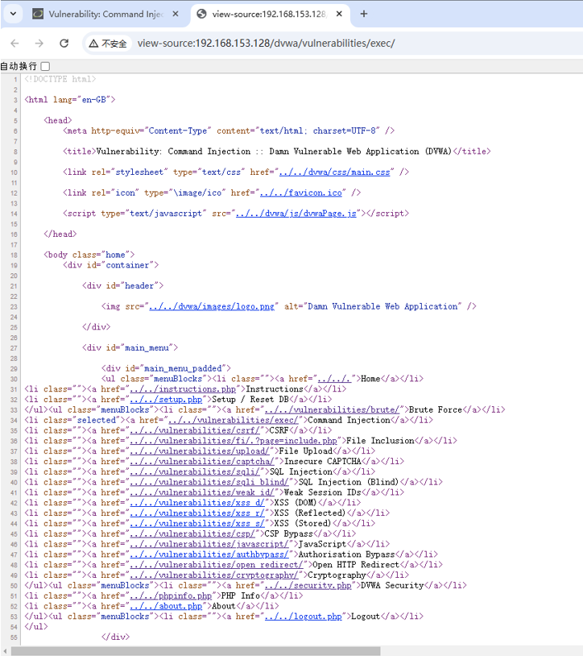The width and height of the screenshot is (583, 656).
Task: Click the browser forward arrow
Action: tap(39, 43)
